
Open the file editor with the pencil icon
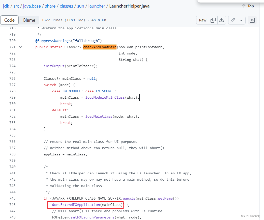click(232, 20)
